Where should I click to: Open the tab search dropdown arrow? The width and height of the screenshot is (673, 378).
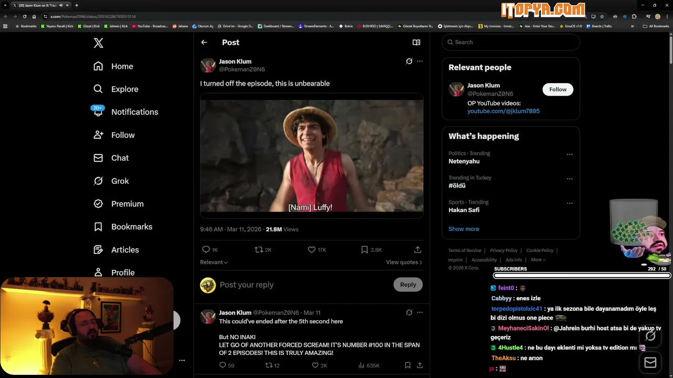[x=5, y=5]
